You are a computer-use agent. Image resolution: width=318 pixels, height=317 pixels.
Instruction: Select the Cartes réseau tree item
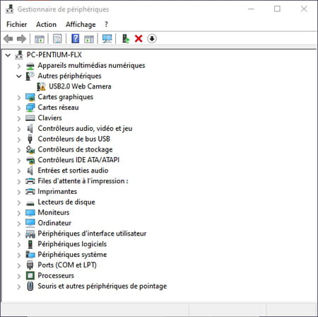point(58,108)
